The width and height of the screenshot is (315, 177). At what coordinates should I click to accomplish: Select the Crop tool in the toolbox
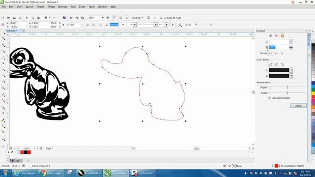3,45
